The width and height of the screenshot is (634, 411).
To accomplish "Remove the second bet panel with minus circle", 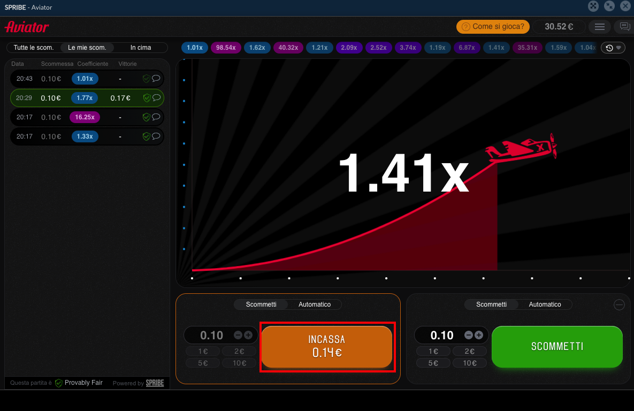I will (619, 305).
